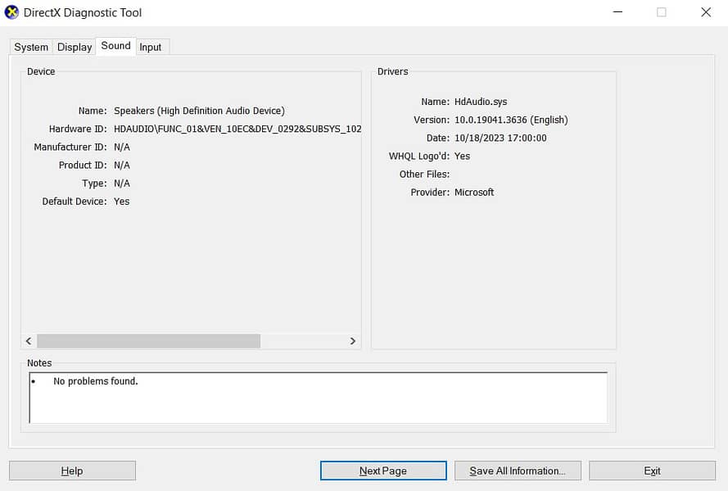728x491 pixels.
Task: Click the maximize window button
Action: [661, 12]
